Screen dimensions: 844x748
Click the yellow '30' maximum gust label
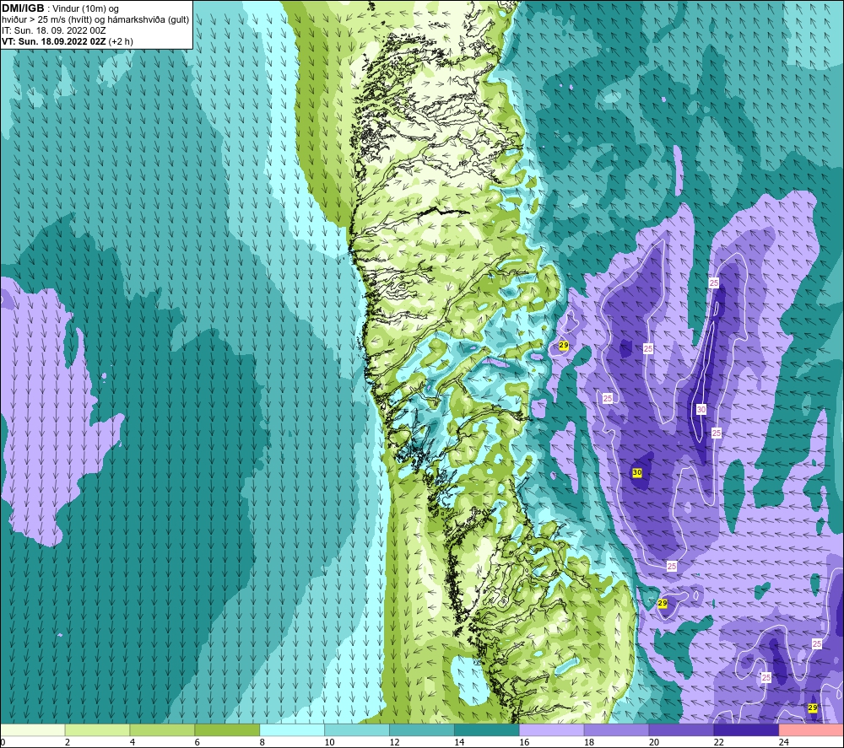tap(636, 473)
